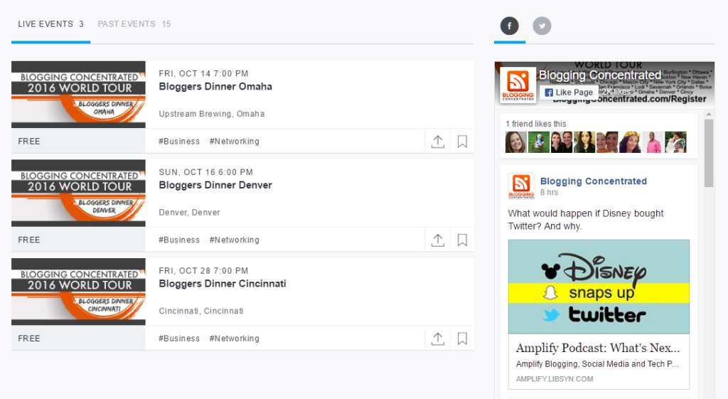Select #Networking tag on Cincinnati event
The width and height of the screenshot is (728, 399).
(235, 339)
